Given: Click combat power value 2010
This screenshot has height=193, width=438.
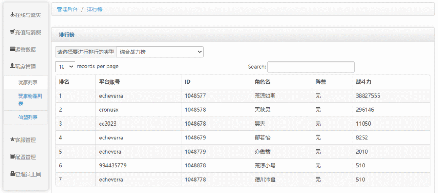Looking at the screenshot, I should (362, 152).
